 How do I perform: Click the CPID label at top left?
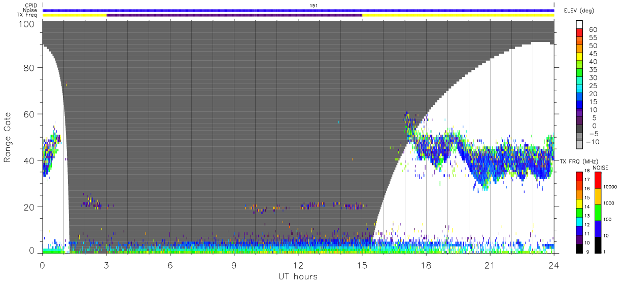(30, 5)
